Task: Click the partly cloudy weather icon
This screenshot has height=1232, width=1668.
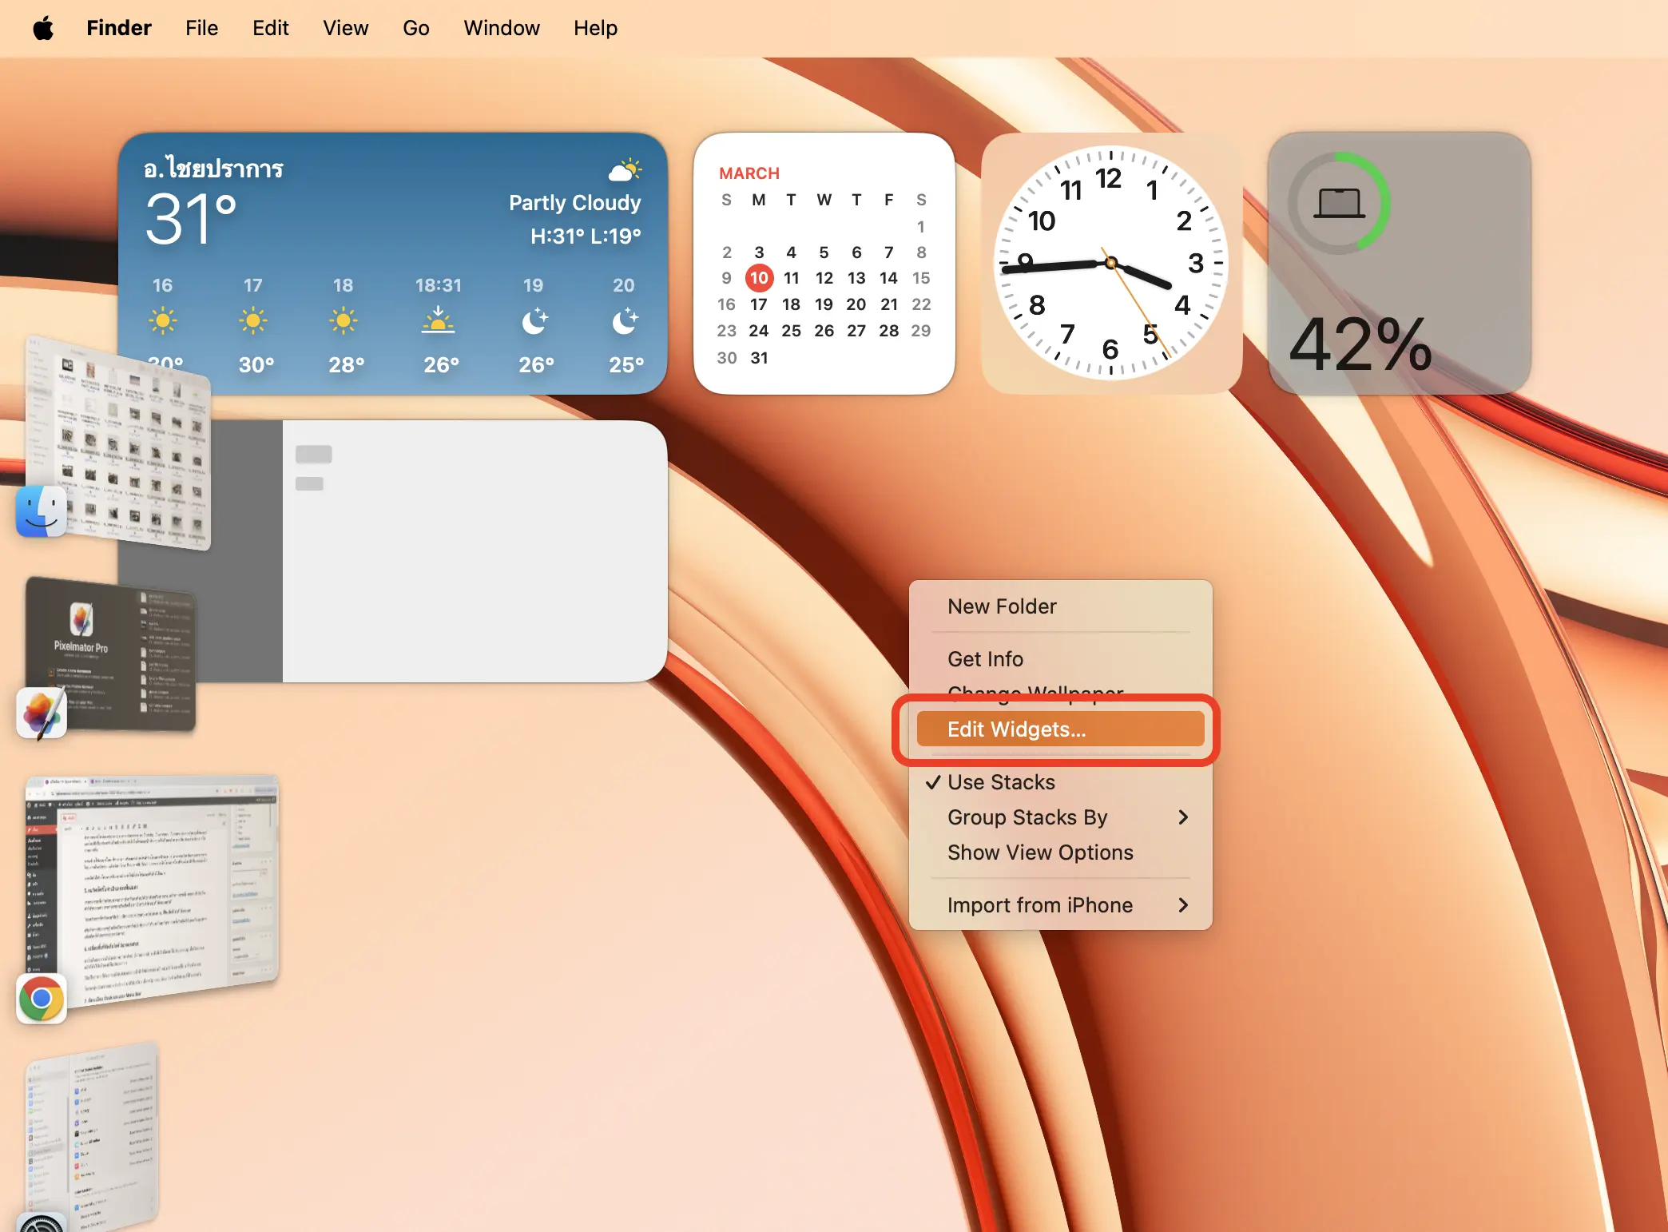Action: point(625,169)
